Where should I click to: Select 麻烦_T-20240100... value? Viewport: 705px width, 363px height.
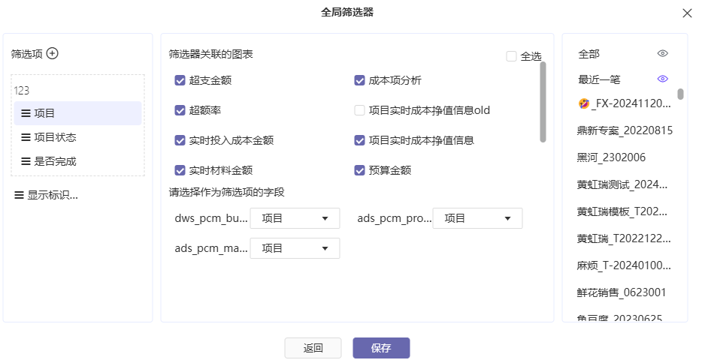(x=624, y=265)
